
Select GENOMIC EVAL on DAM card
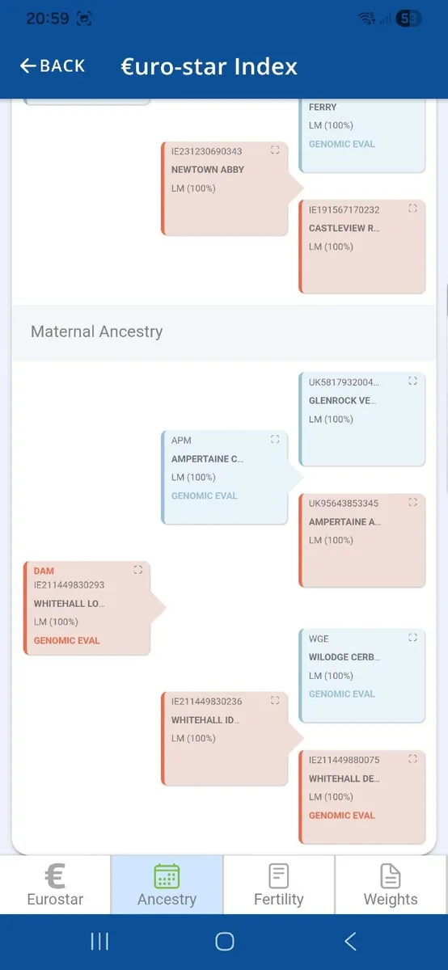(x=66, y=641)
